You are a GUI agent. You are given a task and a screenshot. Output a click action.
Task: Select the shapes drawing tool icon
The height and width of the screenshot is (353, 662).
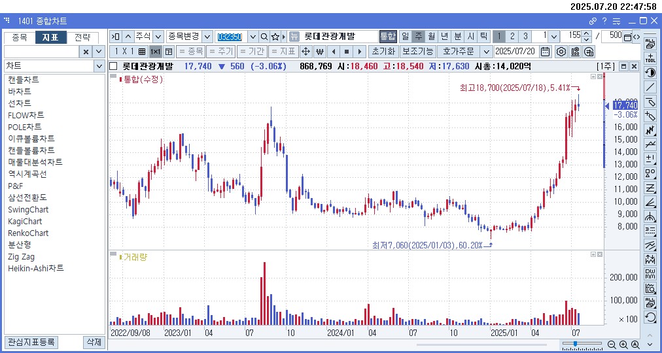tap(650, 173)
